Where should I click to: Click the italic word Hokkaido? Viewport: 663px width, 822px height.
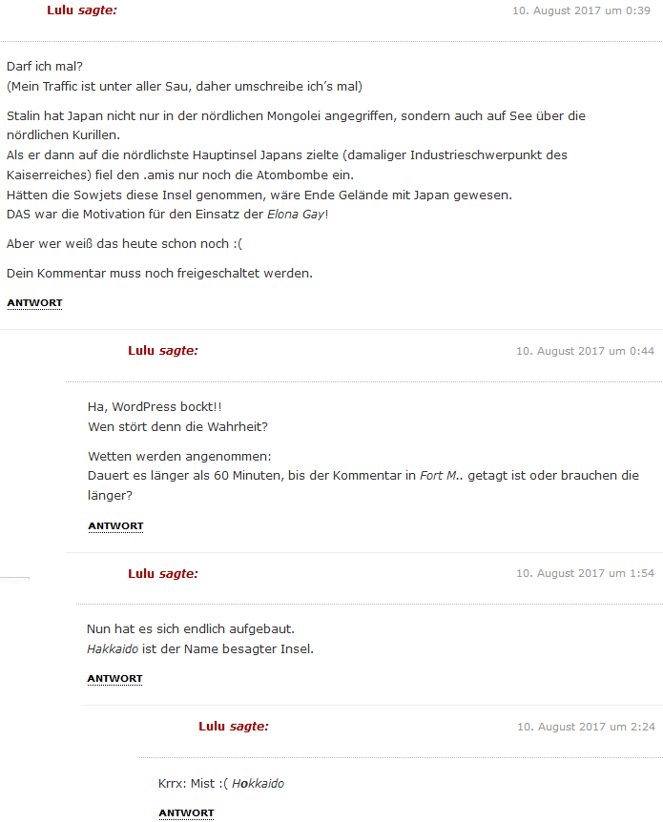259,783
